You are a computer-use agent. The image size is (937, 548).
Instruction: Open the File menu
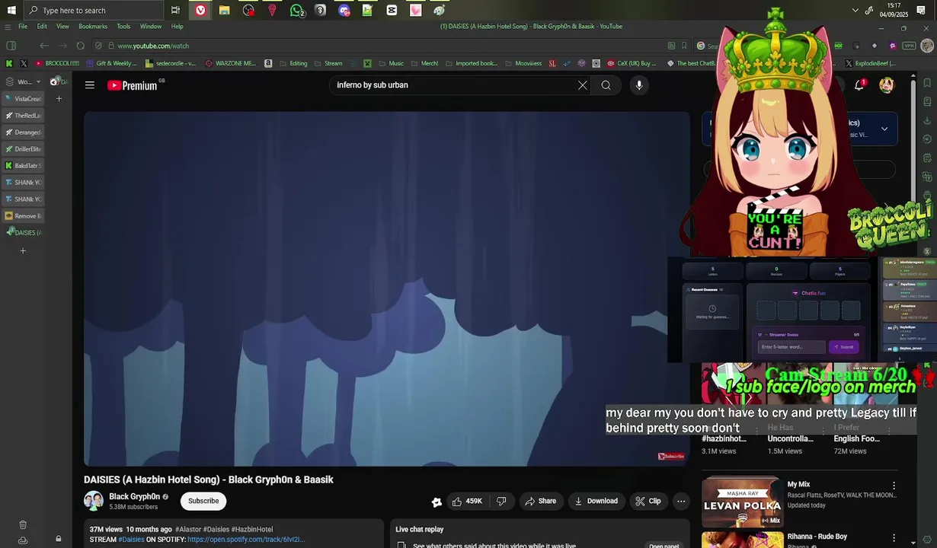[x=23, y=27]
